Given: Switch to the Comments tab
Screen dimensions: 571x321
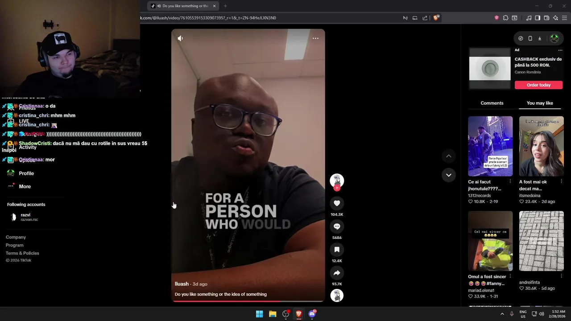Looking at the screenshot, I should click(492, 103).
